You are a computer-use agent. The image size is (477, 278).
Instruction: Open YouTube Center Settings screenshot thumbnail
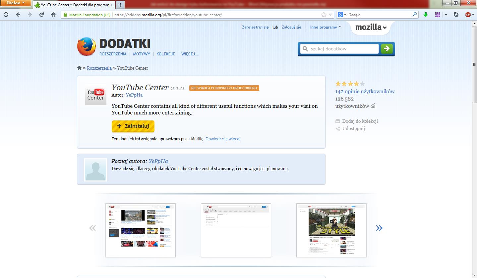[x=236, y=230]
